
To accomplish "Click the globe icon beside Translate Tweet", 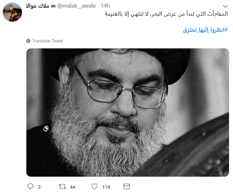I will (28, 41).
